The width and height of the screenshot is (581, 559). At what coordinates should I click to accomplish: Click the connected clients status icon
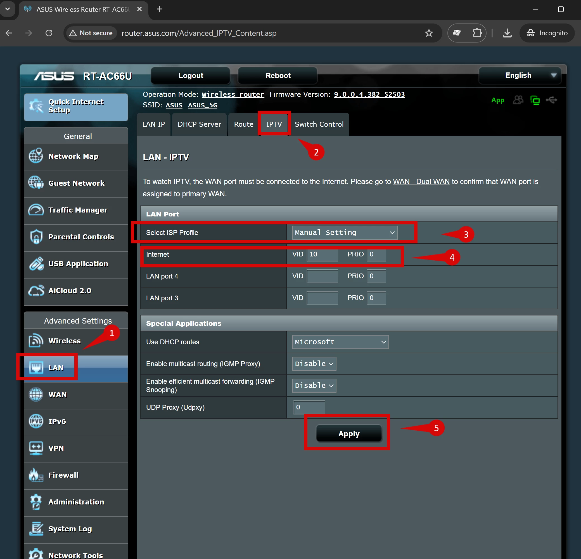click(518, 100)
